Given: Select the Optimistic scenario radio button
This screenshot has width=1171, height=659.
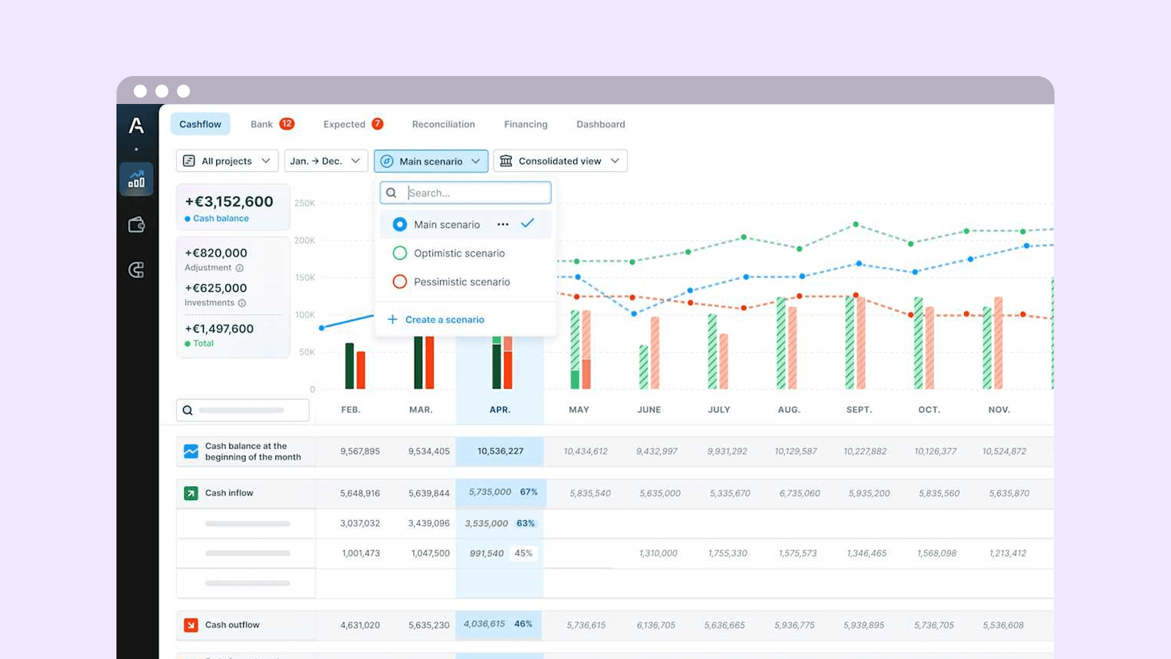Looking at the screenshot, I should coord(400,253).
